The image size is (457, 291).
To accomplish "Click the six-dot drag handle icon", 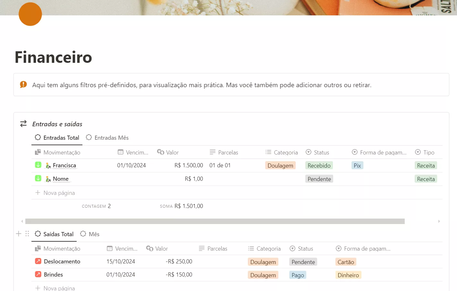I will [27, 234].
